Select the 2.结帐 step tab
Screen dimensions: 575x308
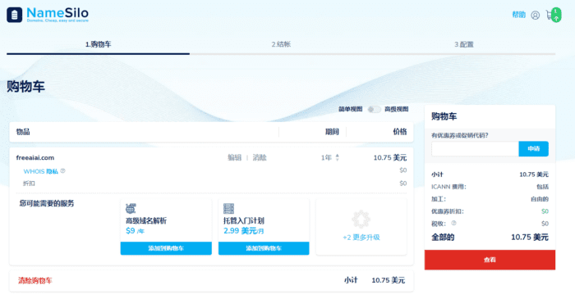tap(281, 44)
